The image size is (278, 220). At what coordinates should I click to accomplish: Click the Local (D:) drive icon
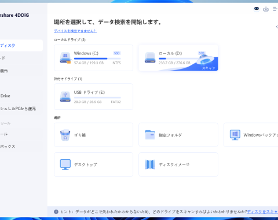point(150,58)
